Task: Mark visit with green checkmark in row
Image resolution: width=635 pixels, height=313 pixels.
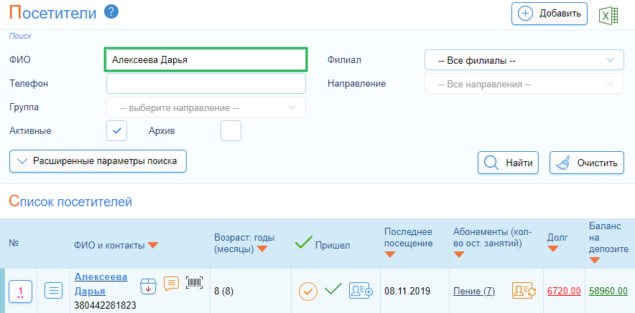Action: tap(333, 289)
